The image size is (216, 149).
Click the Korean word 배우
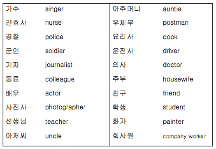point(12,93)
